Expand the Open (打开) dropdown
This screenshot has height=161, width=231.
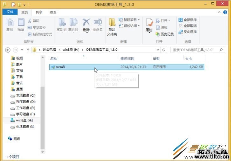click(169, 21)
